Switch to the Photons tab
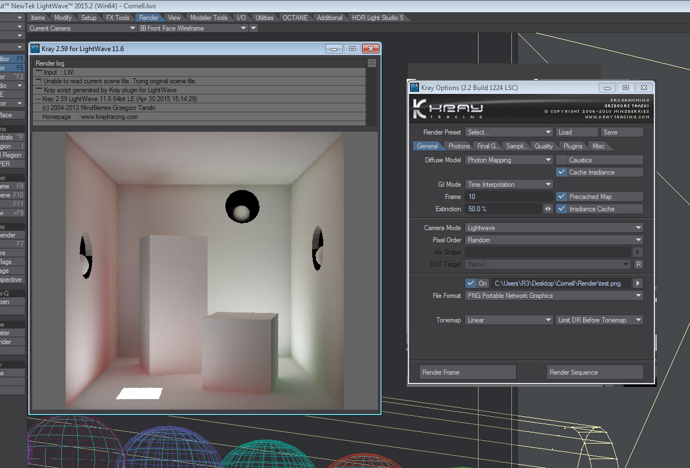This screenshot has width=690, height=468. [459, 146]
